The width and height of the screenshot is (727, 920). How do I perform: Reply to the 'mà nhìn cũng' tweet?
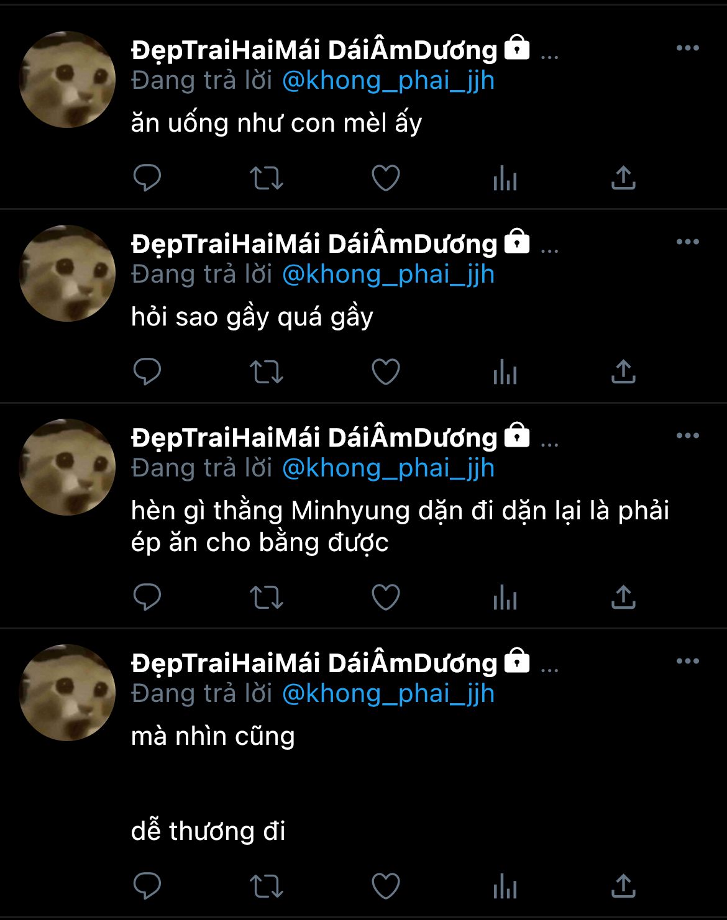pos(147,886)
